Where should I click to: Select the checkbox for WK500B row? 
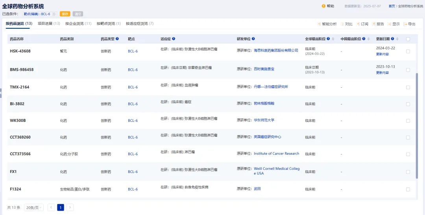pos(408,121)
